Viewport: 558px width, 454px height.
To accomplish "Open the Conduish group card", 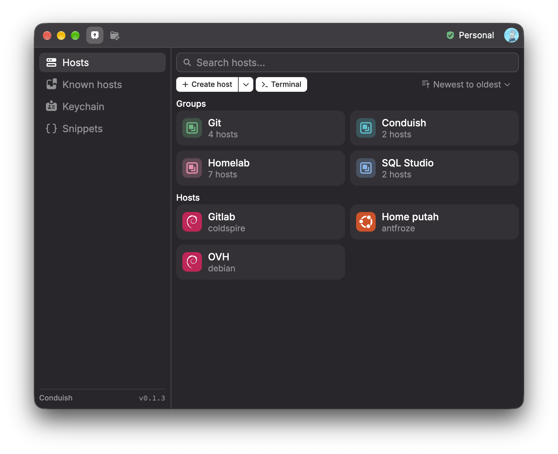I will pos(434,128).
